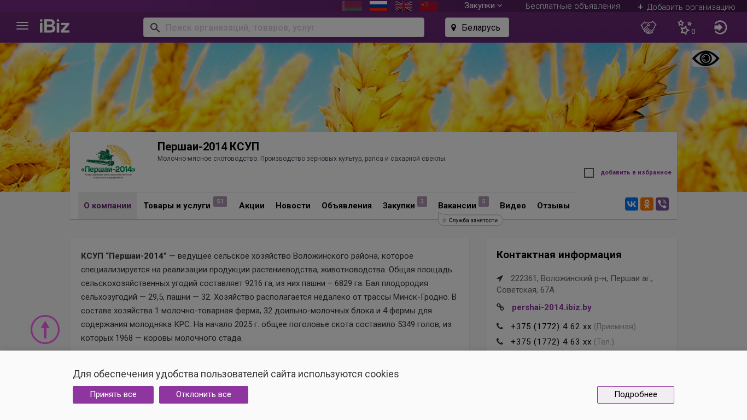
Task: Check the добавить в избранное checkbox
Action: [589, 173]
